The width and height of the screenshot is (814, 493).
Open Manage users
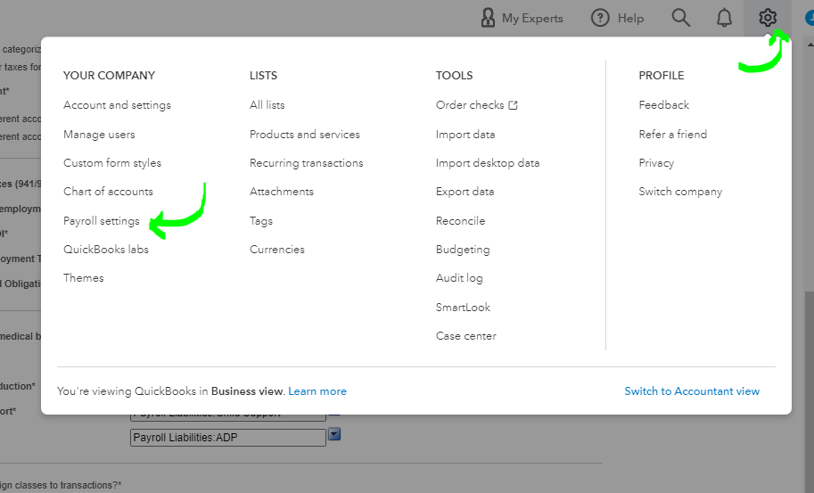click(99, 135)
